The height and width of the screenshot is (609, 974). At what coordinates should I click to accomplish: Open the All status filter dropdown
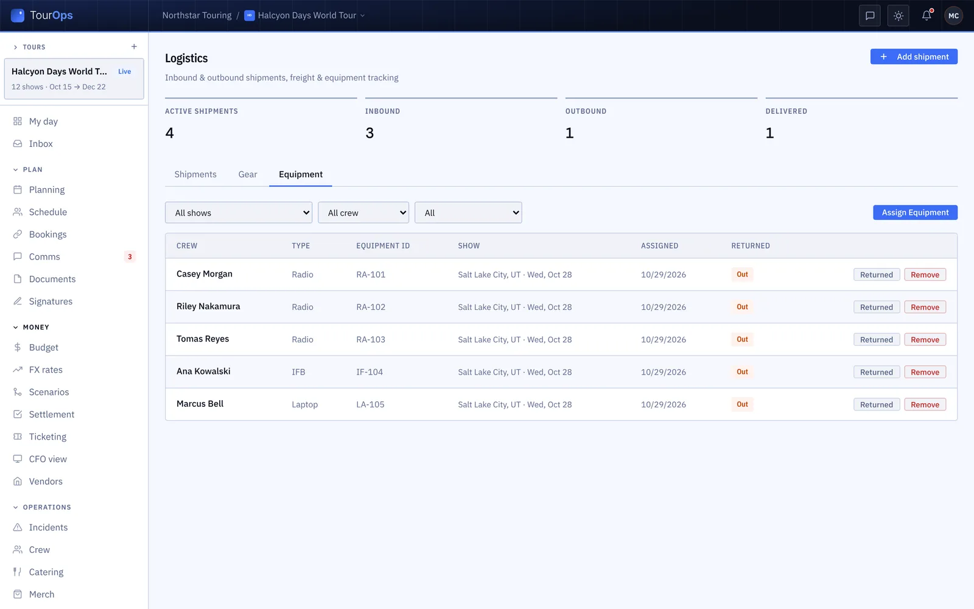(468, 213)
